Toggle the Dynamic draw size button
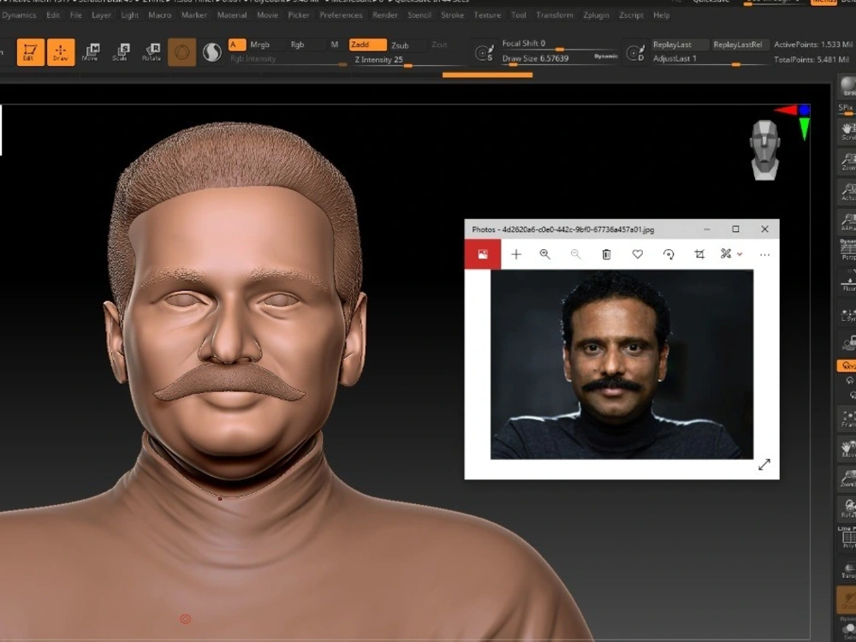This screenshot has height=642, width=856. 606,56
